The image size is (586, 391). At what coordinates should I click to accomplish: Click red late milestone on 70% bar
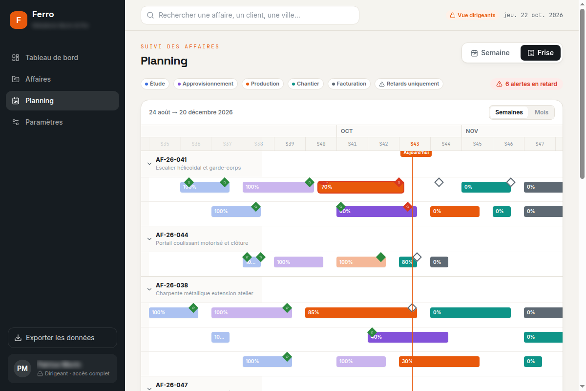click(x=399, y=182)
